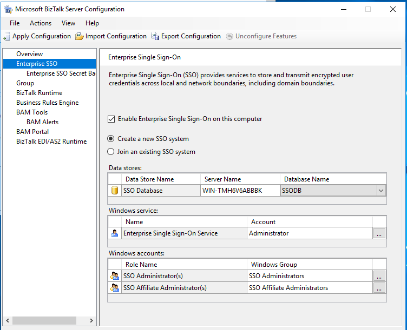407x330 pixels.
Task: Click the SSO Administrator(s) group icon
Action: (115, 276)
